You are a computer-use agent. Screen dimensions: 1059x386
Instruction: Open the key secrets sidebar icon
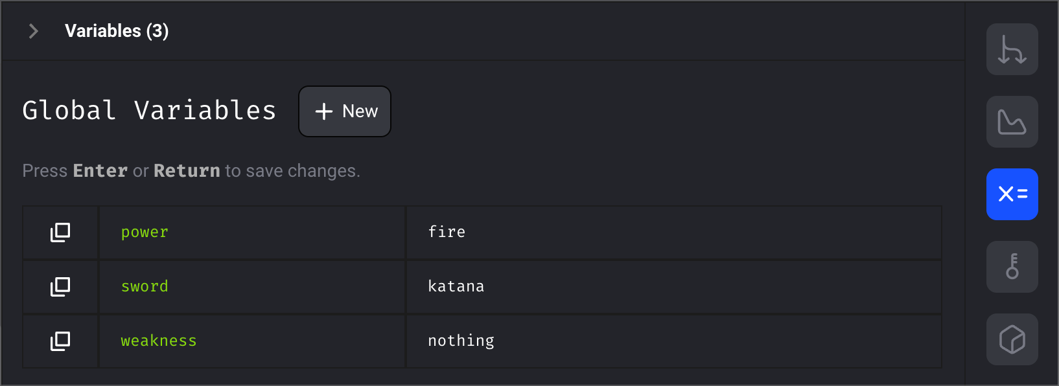coord(1012,267)
